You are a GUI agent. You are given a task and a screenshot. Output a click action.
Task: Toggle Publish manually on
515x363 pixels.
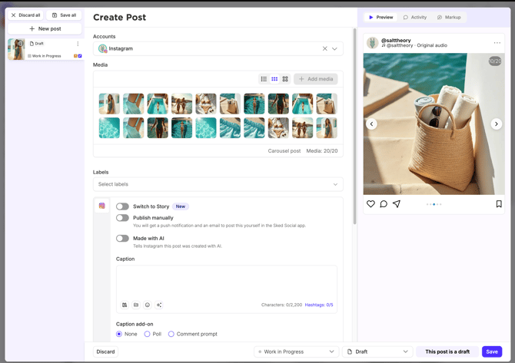pyautogui.click(x=122, y=218)
